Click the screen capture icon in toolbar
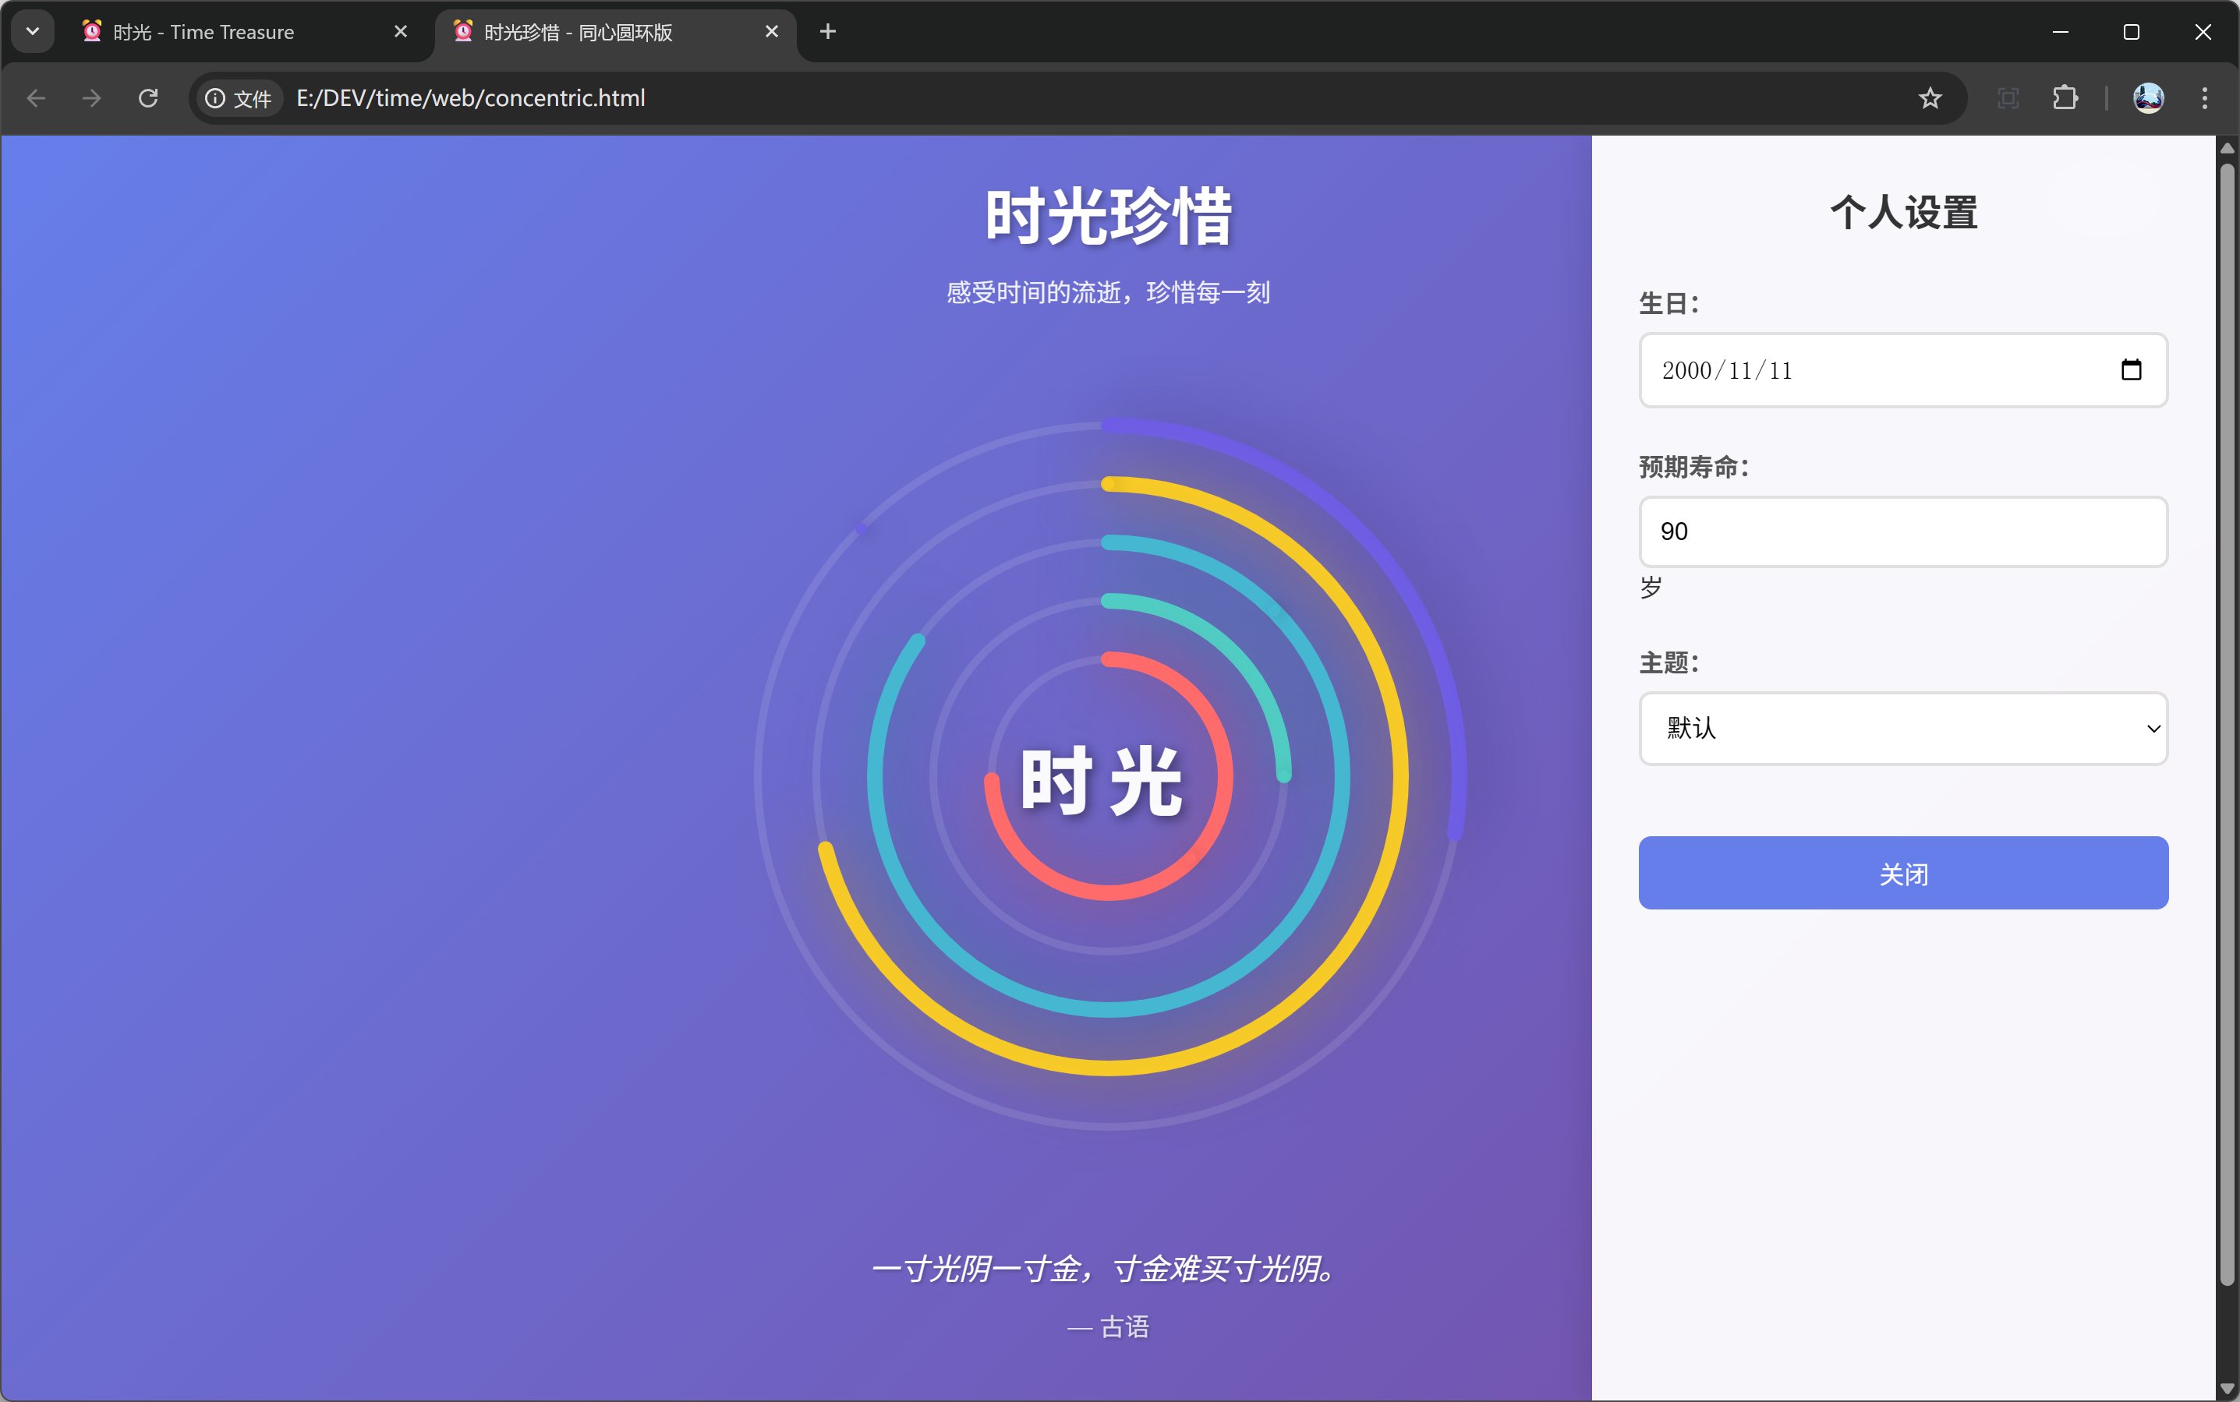 pos(2007,98)
